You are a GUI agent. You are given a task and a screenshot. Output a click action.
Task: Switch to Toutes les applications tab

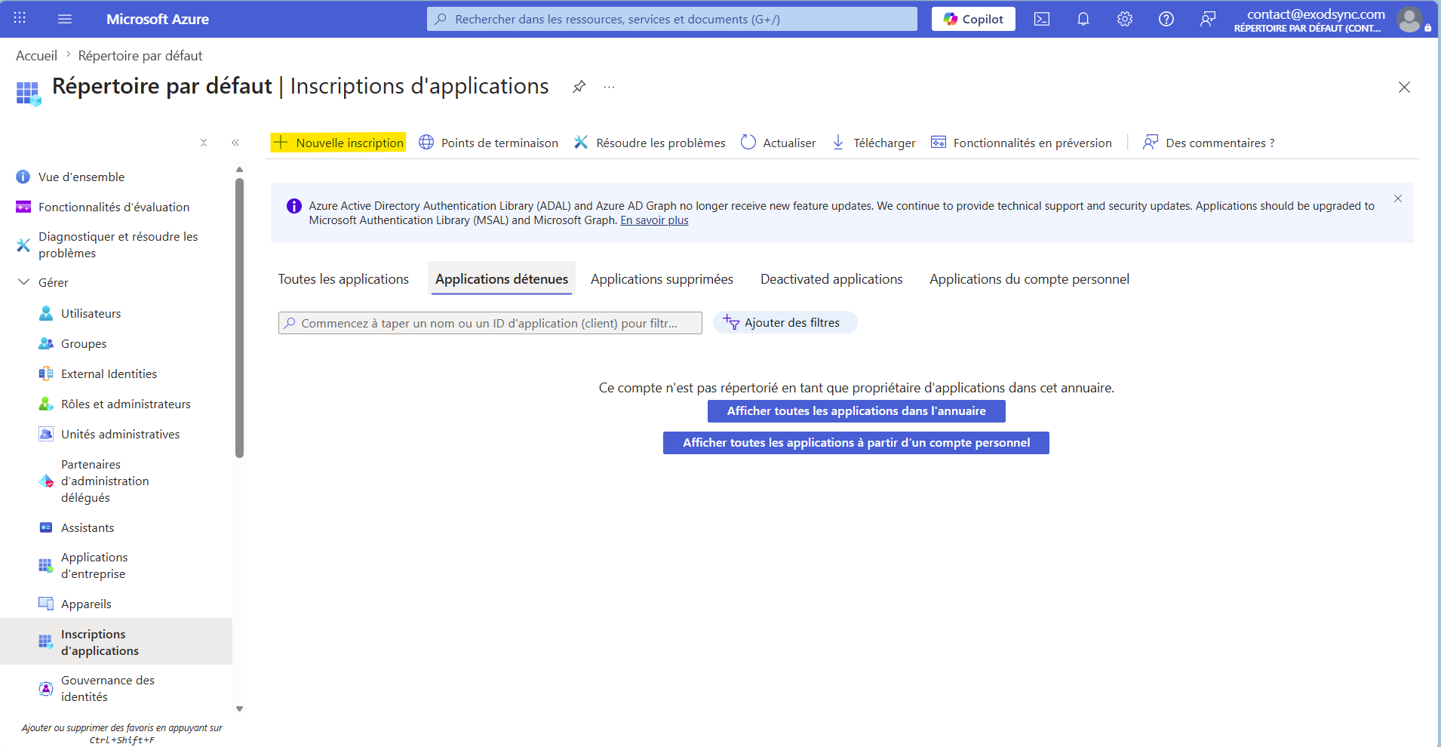(343, 279)
